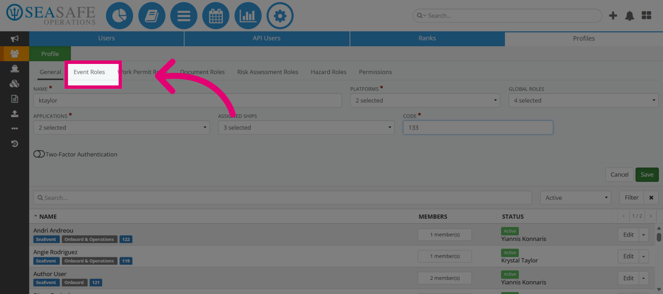This screenshot has width=663, height=294.
Task: Click the ellipsis more sidebar icon
Action: 15,129
